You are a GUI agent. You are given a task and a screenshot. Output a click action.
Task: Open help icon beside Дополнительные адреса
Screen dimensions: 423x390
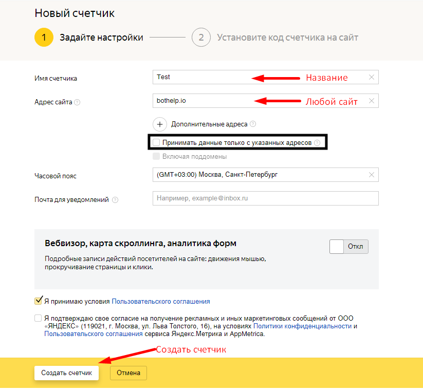click(253, 124)
